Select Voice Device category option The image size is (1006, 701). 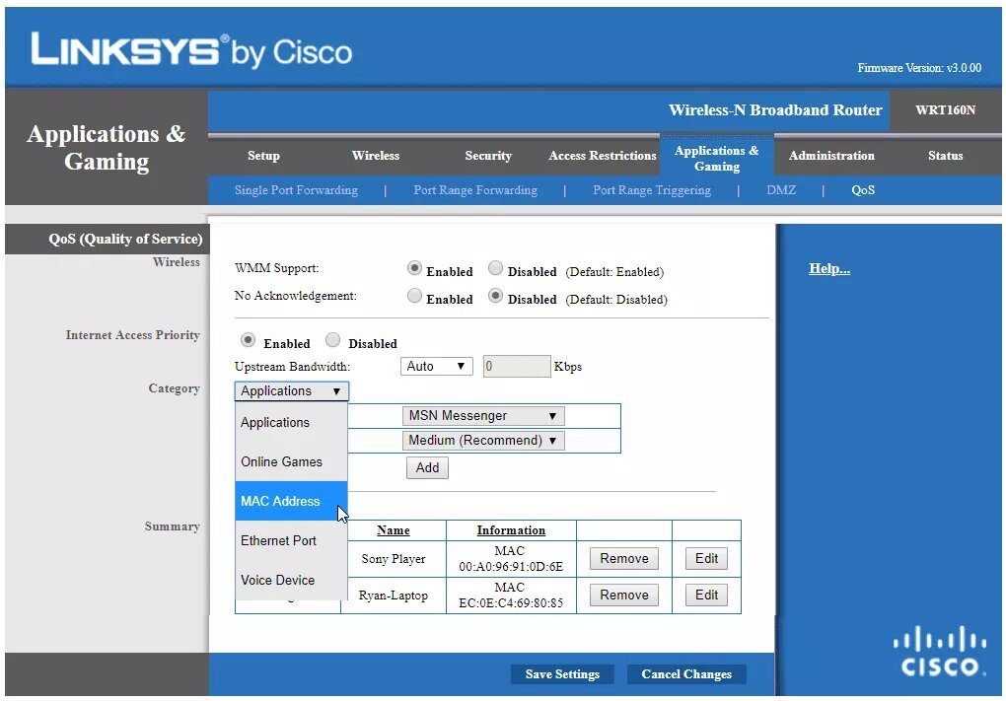pos(291,580)
